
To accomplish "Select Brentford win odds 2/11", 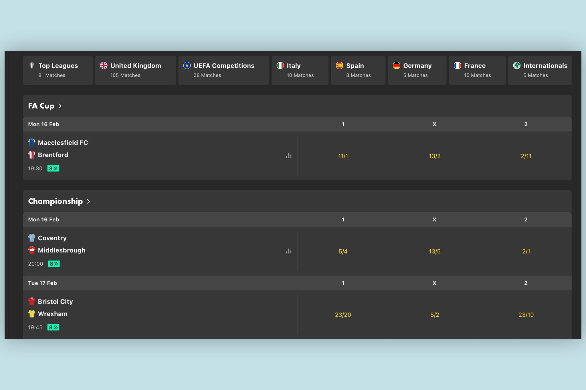I will pos(526,156).
